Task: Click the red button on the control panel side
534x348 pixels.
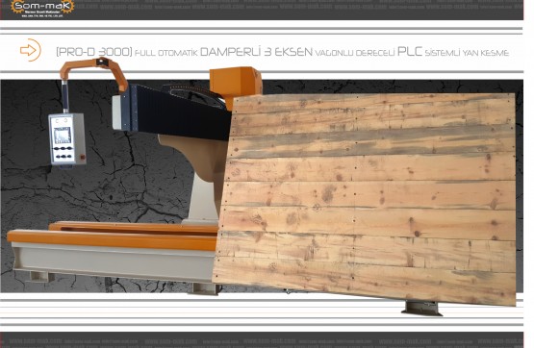Action: tap(82, 157)
